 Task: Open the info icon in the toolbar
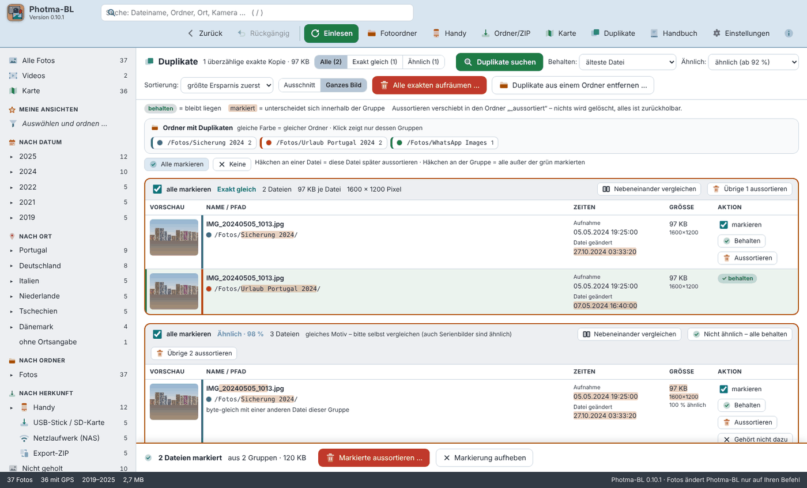point(789,33)
